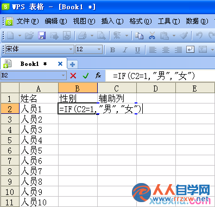Click cell containing 性别
Image resolution: width=215 pixels, height=207 pixels.
(x=78, y=99)
